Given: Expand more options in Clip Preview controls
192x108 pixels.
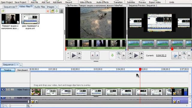Looking at the screenshot, I should (124, 55).
